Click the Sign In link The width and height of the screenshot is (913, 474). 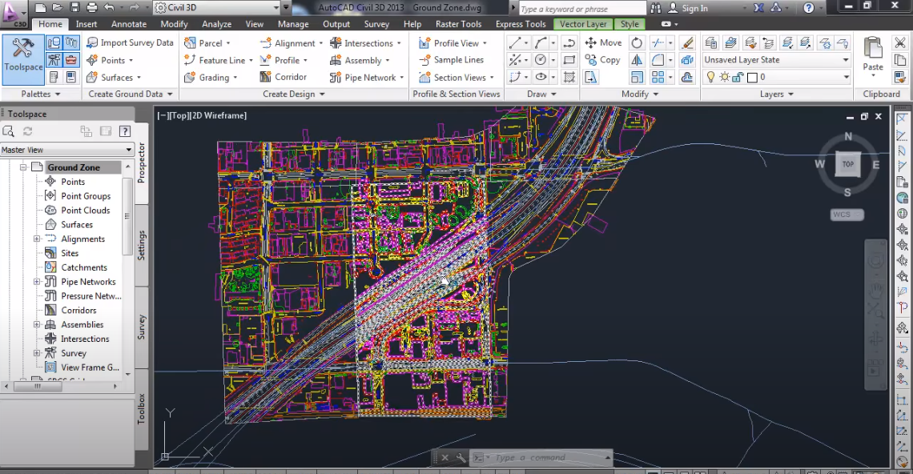(694, 9)
